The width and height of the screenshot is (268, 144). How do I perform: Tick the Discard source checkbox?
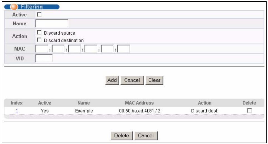tap(39, 33)
